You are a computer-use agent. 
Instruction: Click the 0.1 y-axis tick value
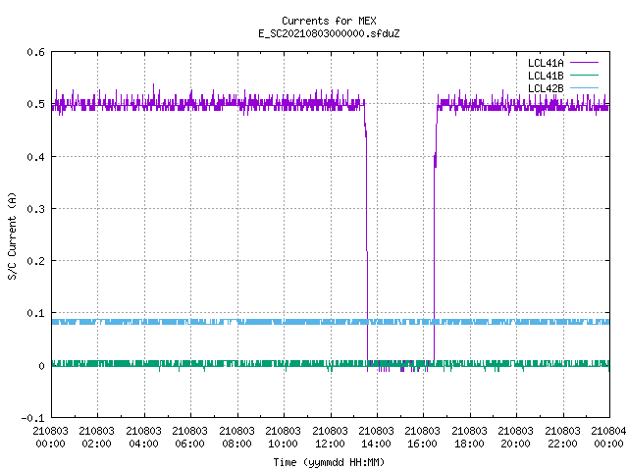click(35, 313)
